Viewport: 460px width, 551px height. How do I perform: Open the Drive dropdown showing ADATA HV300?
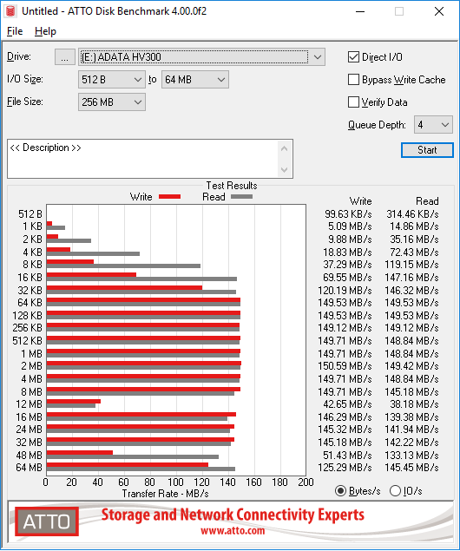[x=201, y=57]
